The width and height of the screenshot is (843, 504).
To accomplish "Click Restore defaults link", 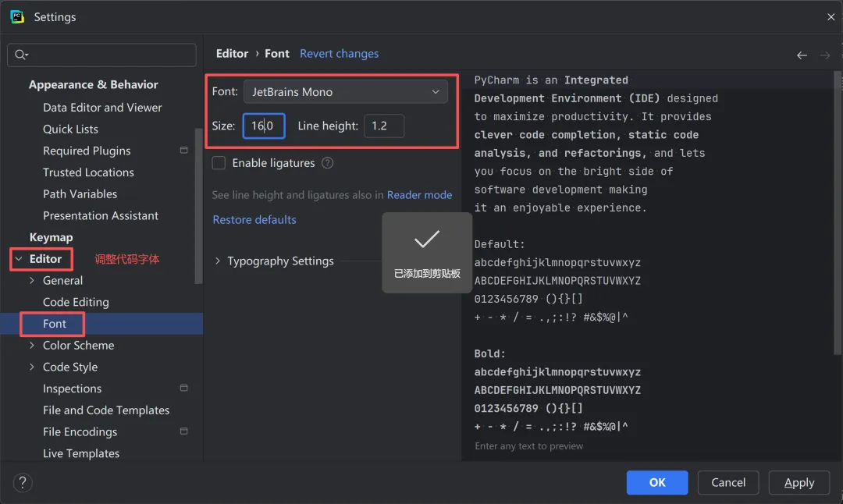I will click(x=254, y=219).
